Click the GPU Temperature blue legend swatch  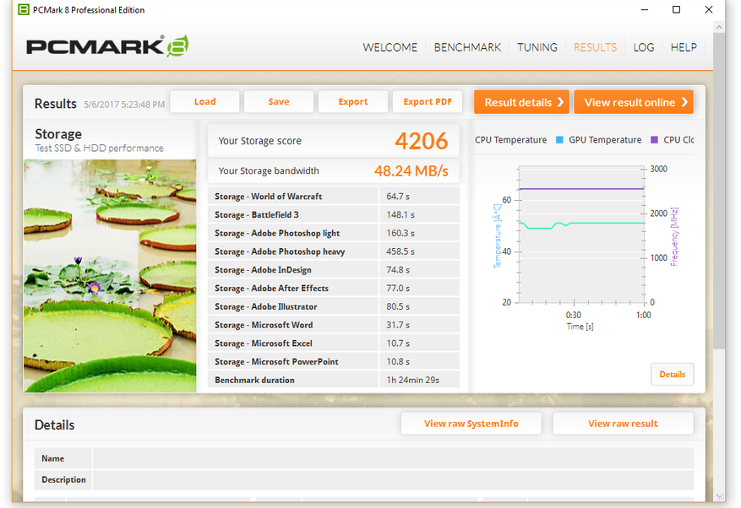[559, 140]
